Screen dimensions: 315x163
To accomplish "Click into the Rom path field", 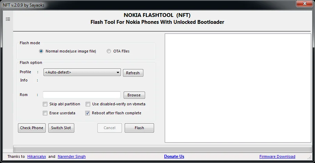I will (x=82, y=95).
